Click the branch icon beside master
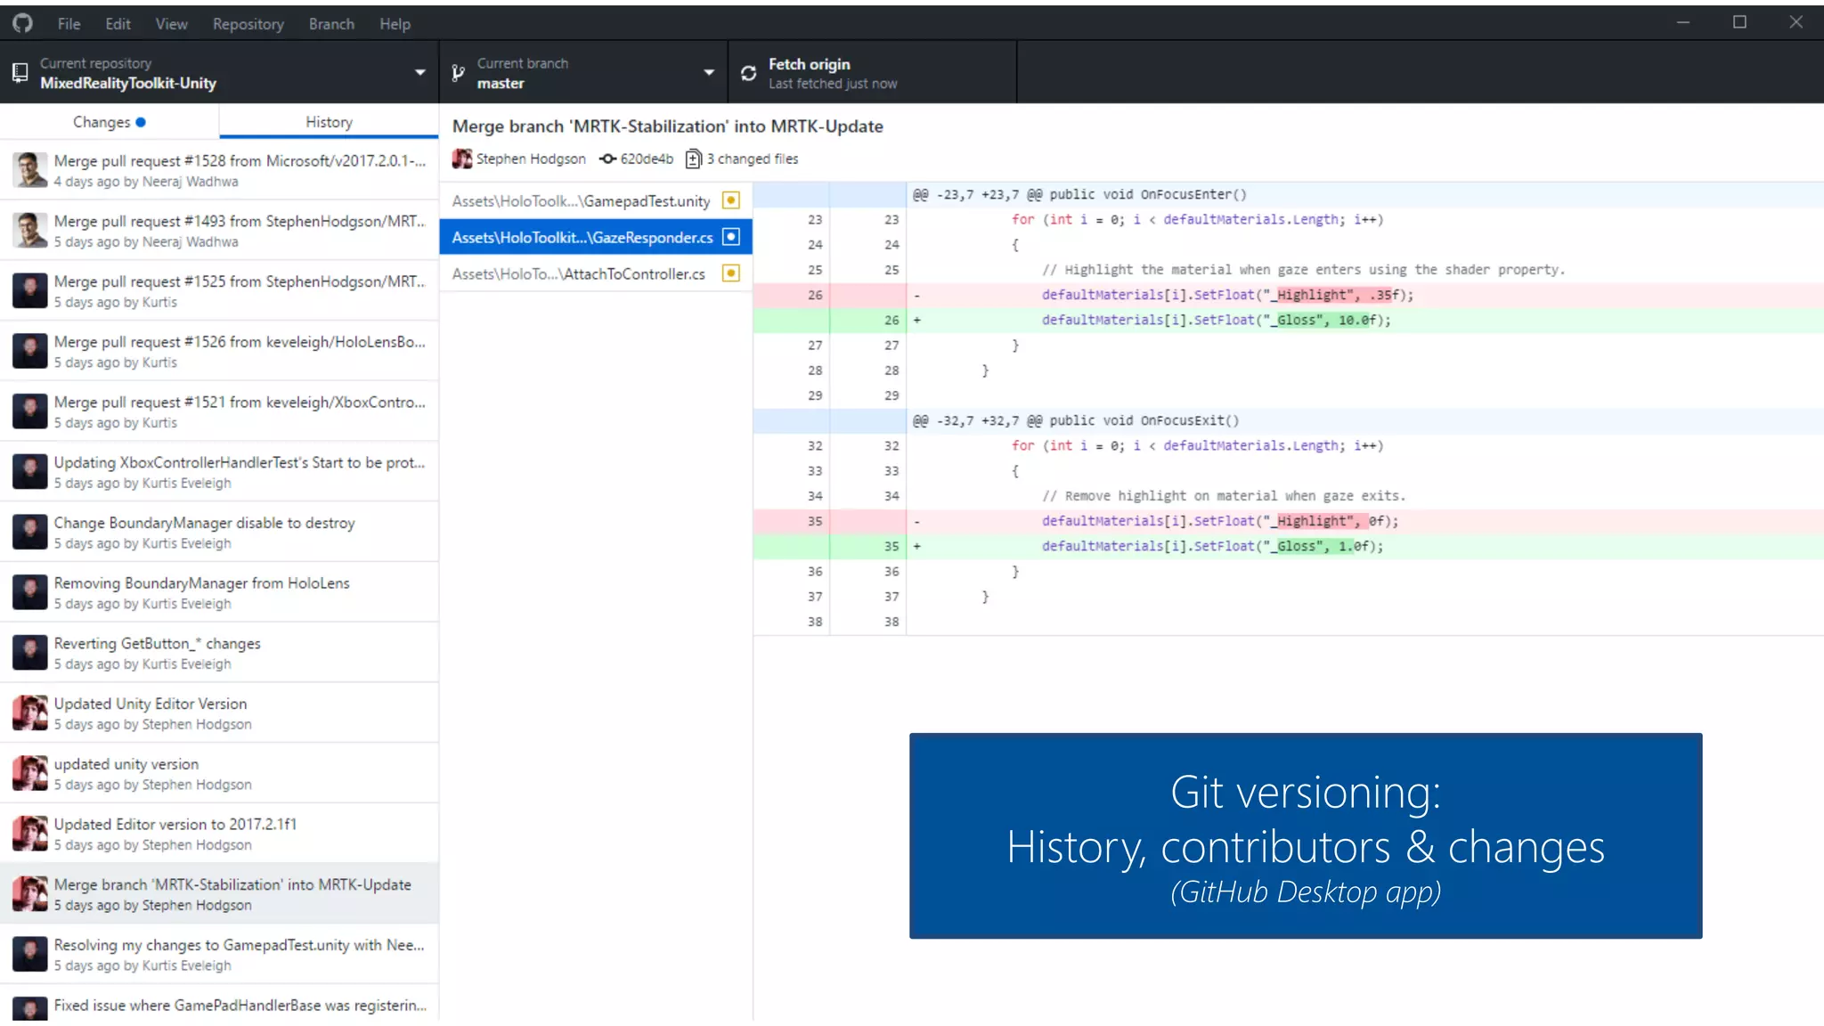The image size is (1824, 1026). click(458, 73)
